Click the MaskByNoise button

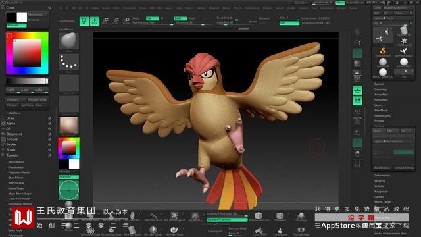[382, 168]
